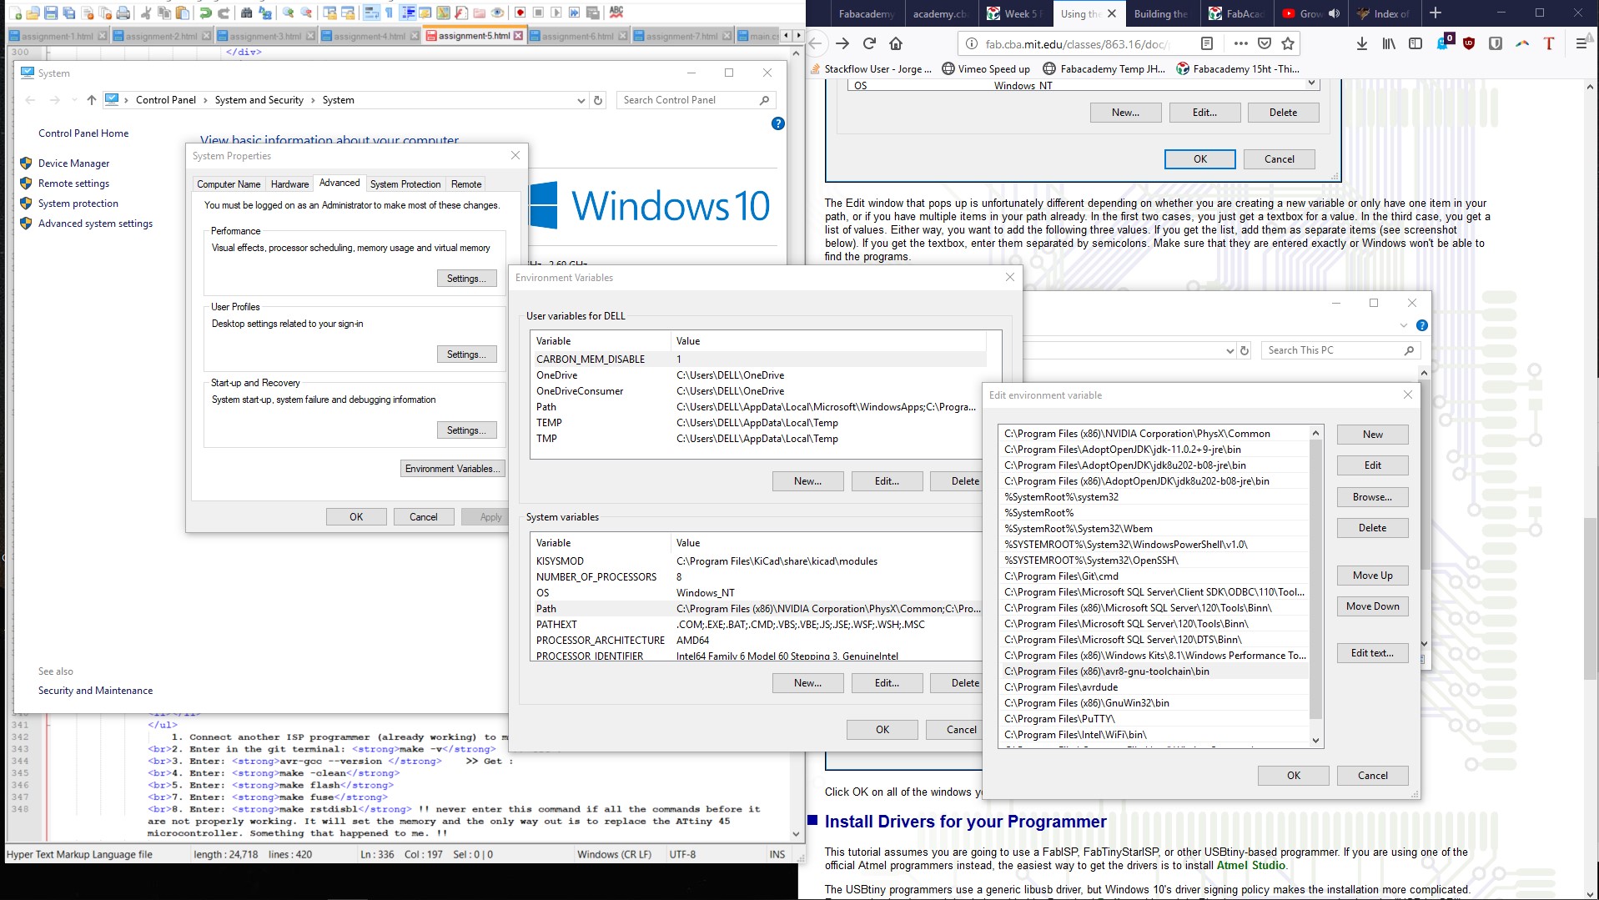Open the address dropdown beside Search This PC
This screenshot has height=900, width=1599.
tap(1229, 350)
